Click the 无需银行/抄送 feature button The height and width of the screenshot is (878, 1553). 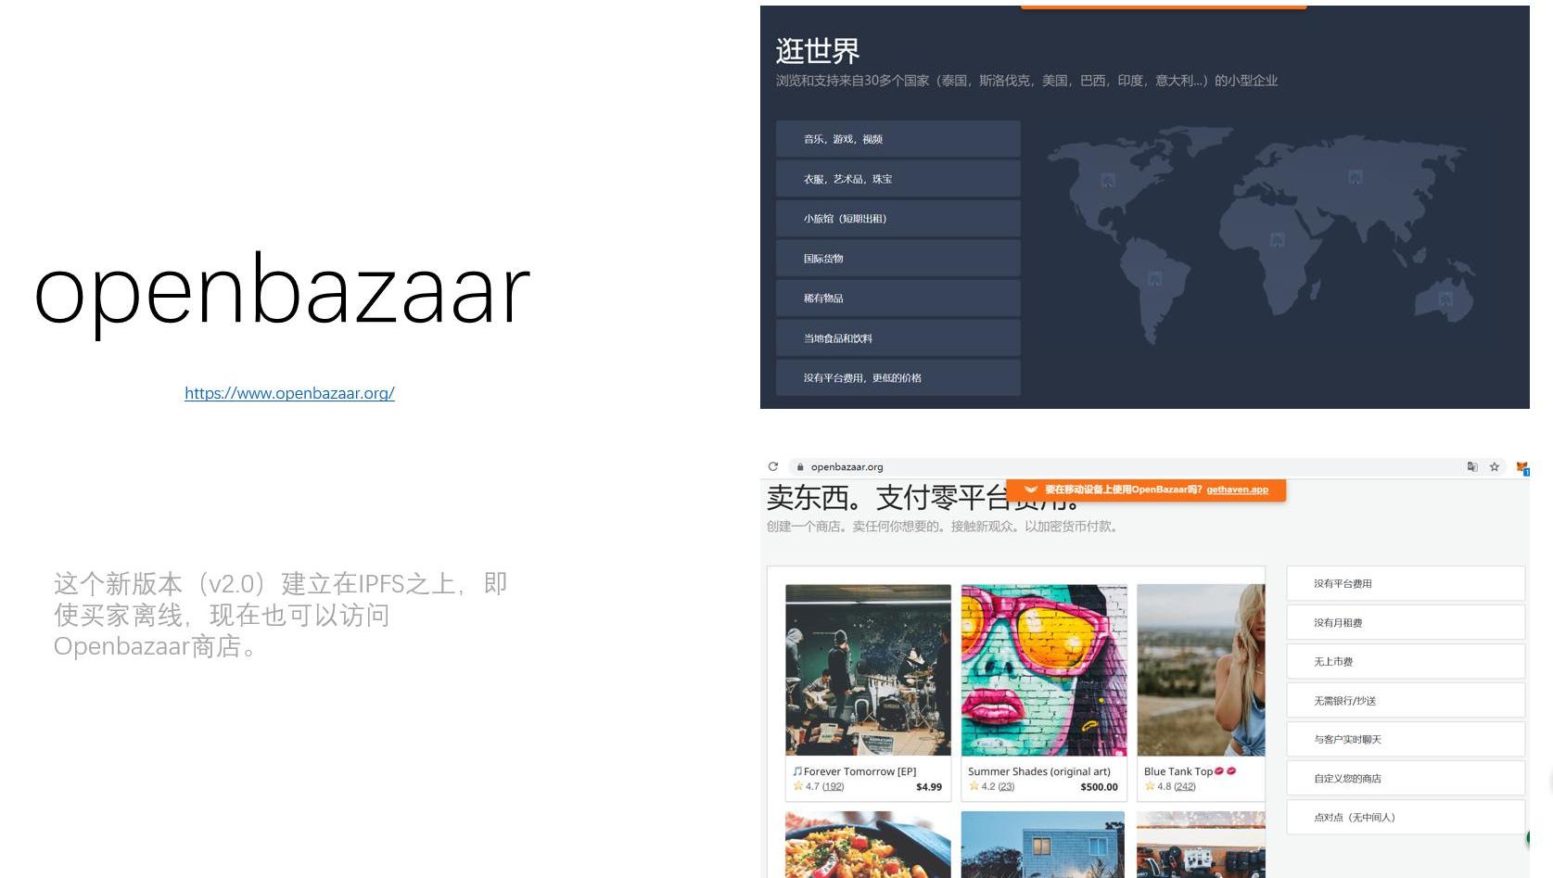1406,701
